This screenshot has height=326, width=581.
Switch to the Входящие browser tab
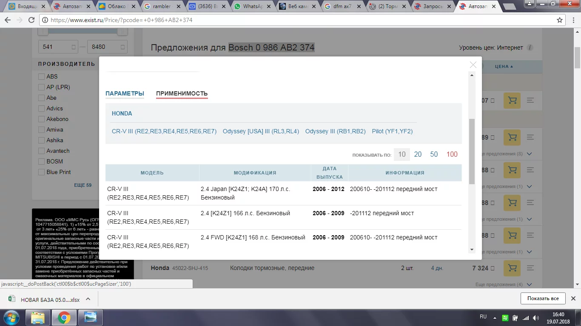[x=27, y=6]
